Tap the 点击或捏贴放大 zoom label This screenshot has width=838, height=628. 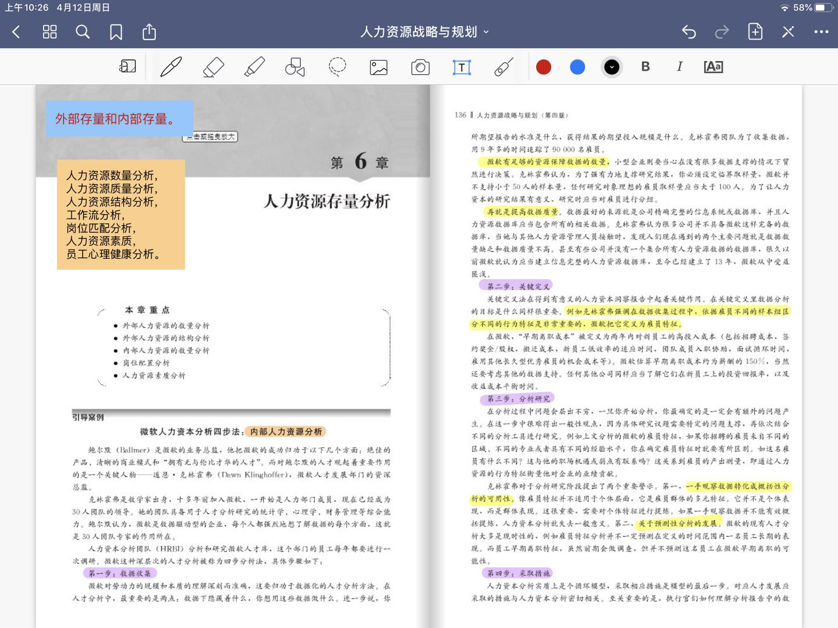coord(211,137)
